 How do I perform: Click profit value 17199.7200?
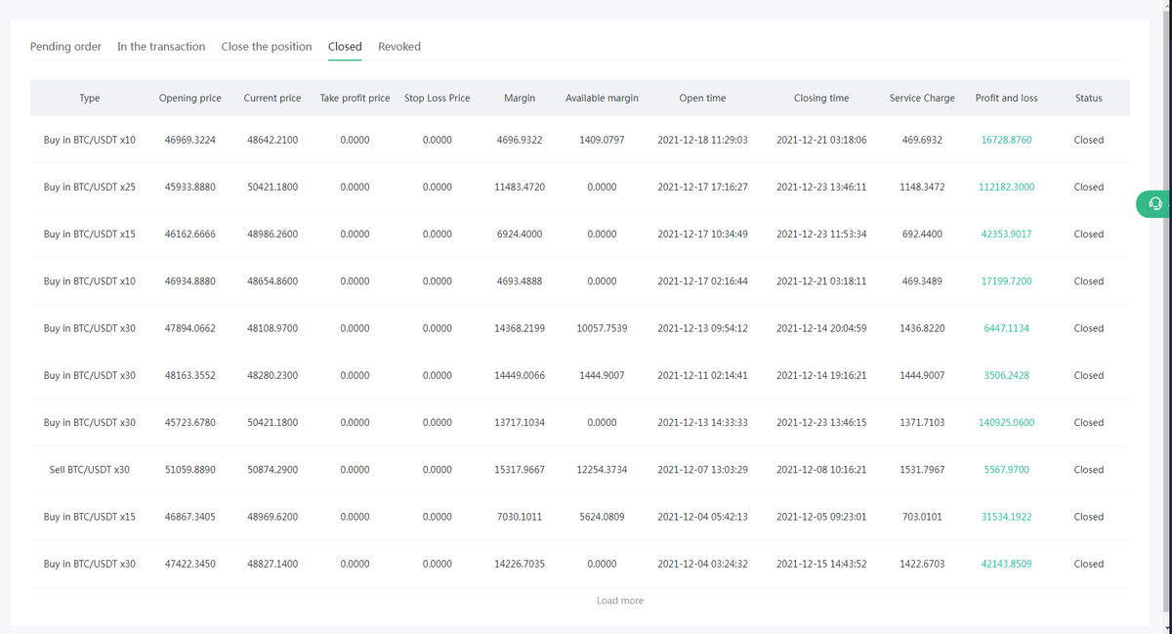(x=1006, y=281)
